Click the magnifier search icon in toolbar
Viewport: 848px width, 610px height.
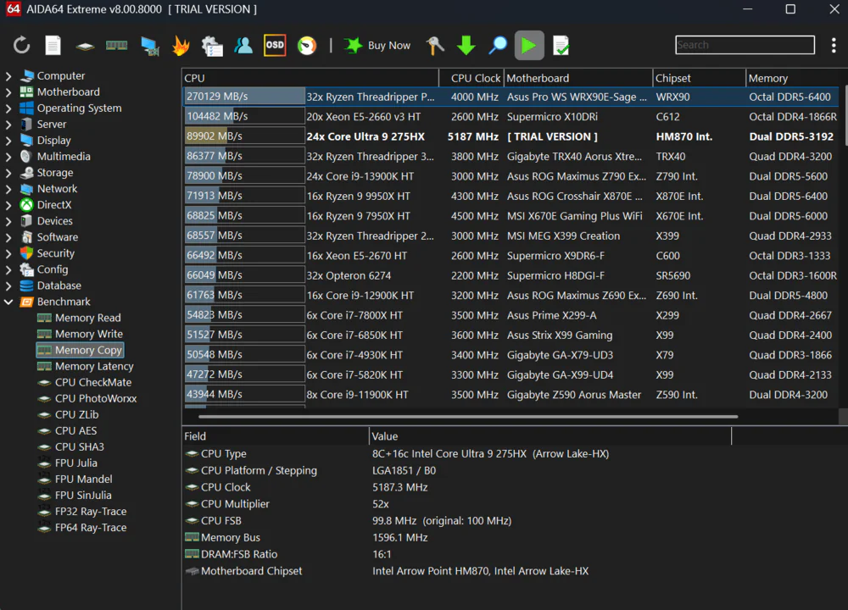[x=498, y=46]
